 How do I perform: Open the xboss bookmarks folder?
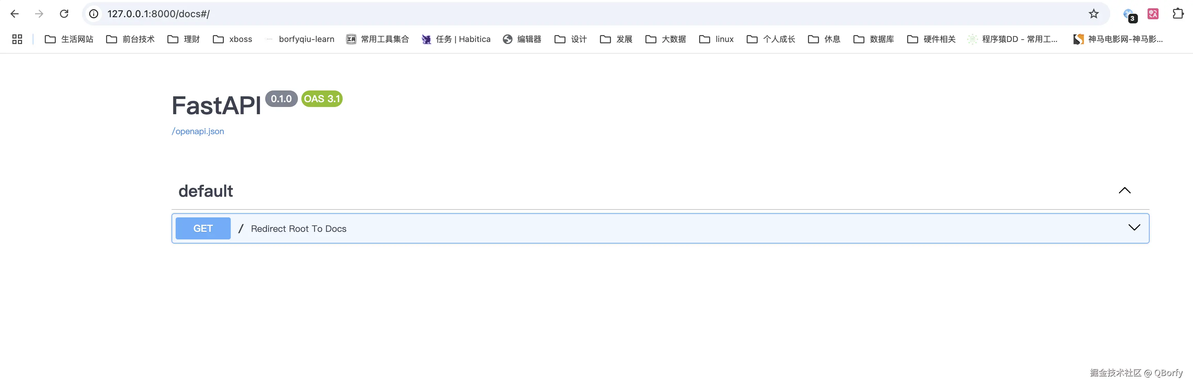[x=232, y=39]
